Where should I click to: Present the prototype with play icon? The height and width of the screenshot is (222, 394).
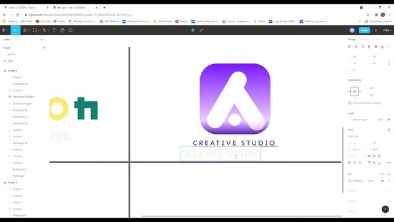pos(376,30)
